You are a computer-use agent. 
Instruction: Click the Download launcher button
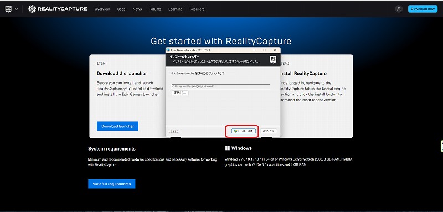pyautogui.click(x=117, y=126)
